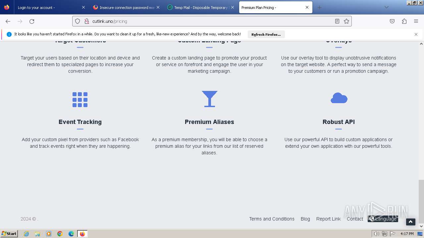The image size is (424, 238).
Task: Go back using the back arrow
Action: (8, 21)
